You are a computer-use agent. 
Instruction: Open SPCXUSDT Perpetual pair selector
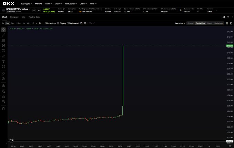[x=18, y=9]
